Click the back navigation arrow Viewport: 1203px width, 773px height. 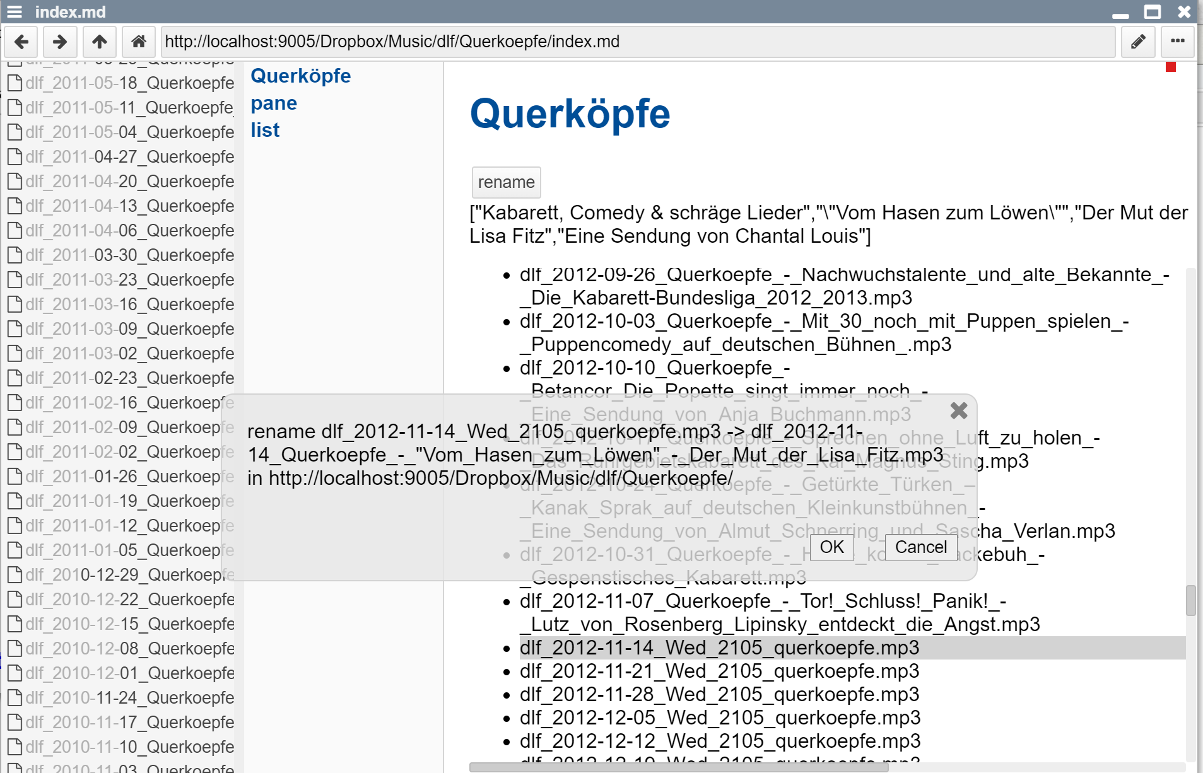coord(21,42)
